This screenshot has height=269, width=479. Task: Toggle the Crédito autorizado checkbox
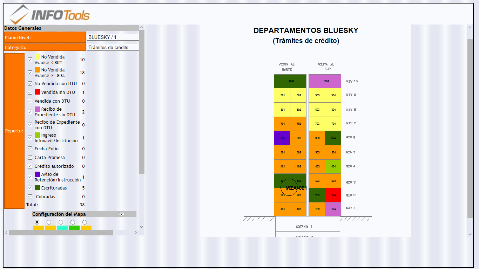click(x=30, y=166)
